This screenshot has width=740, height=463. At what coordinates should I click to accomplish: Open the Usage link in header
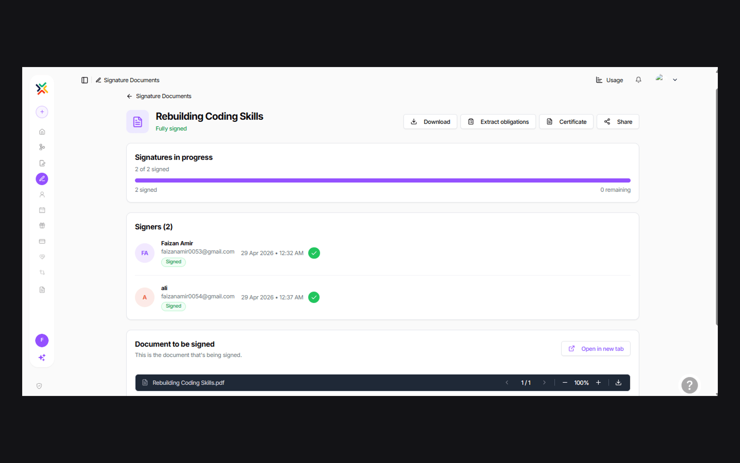[x=609, y=80]
